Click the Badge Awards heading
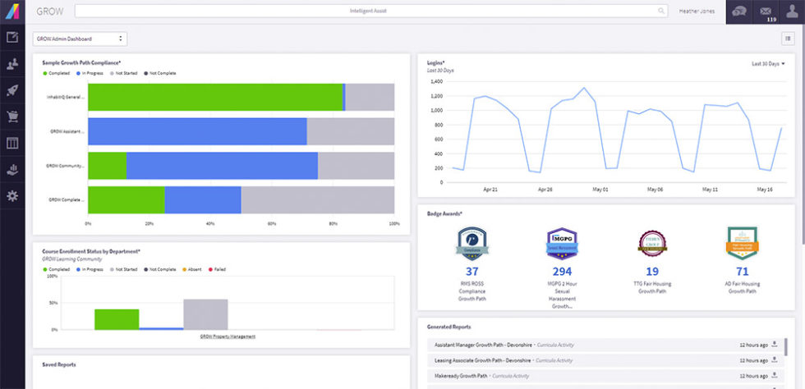This screenshot has width=805, height=389. click(444, 213)
